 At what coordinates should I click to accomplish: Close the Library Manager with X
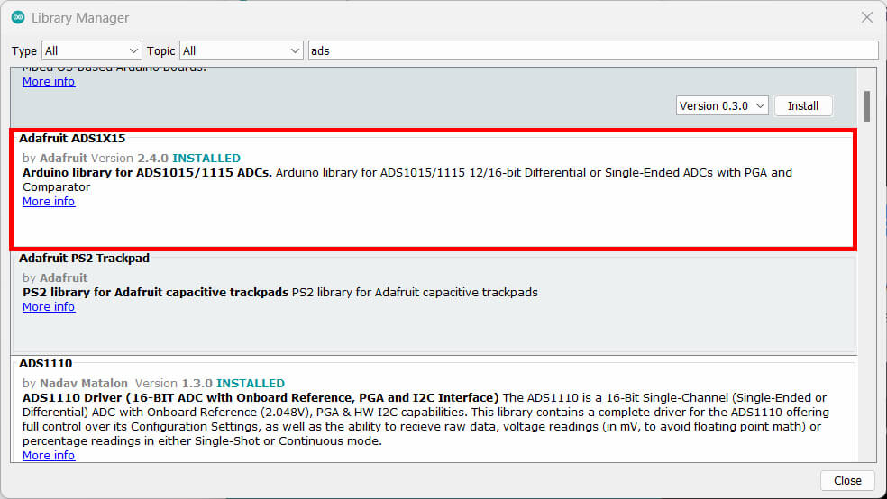click(866, 17)
